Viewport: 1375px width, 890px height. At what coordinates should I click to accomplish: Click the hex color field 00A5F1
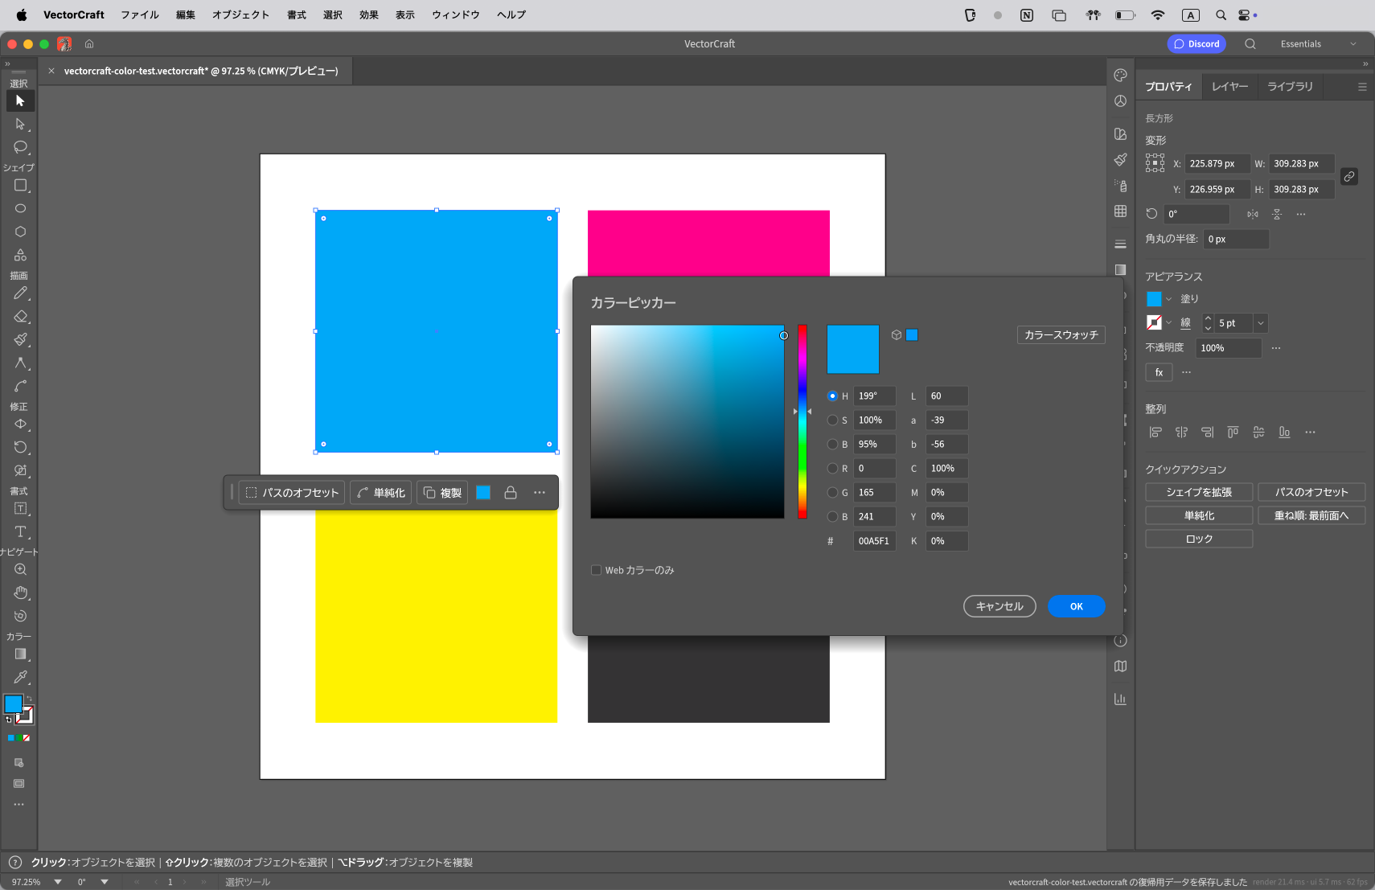point(874,541)
